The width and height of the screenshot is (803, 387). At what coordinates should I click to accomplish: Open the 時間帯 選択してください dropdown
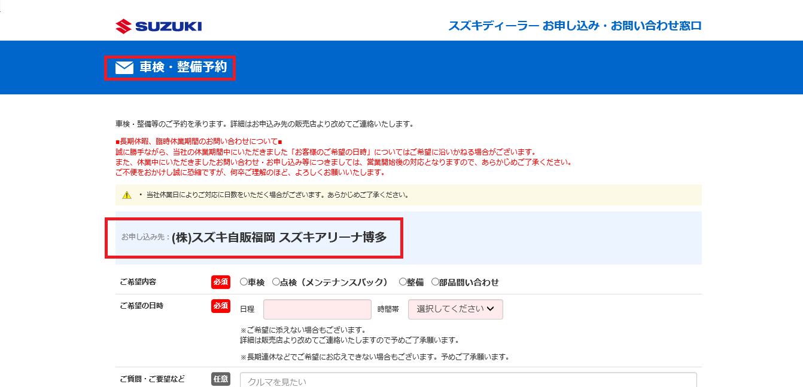pos(455,309)
